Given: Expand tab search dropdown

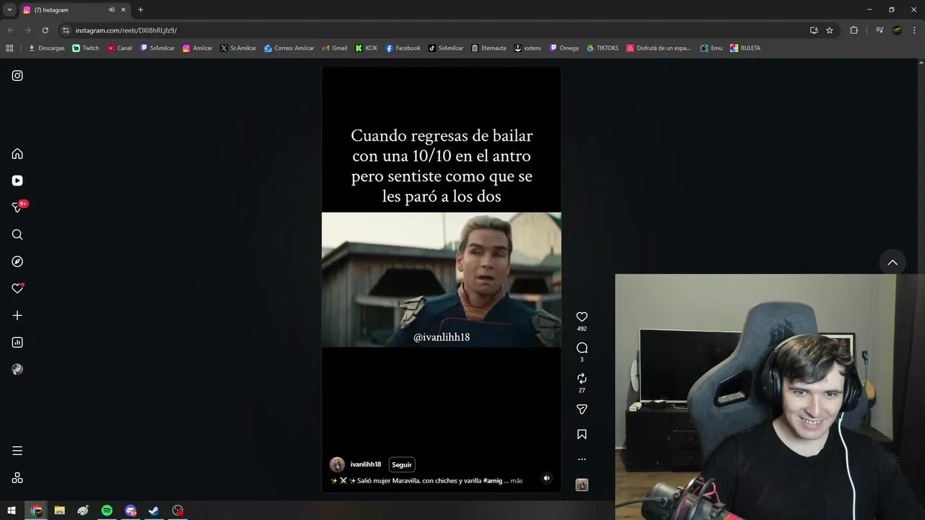Looking at the screenshot, I should coord(9,10).
